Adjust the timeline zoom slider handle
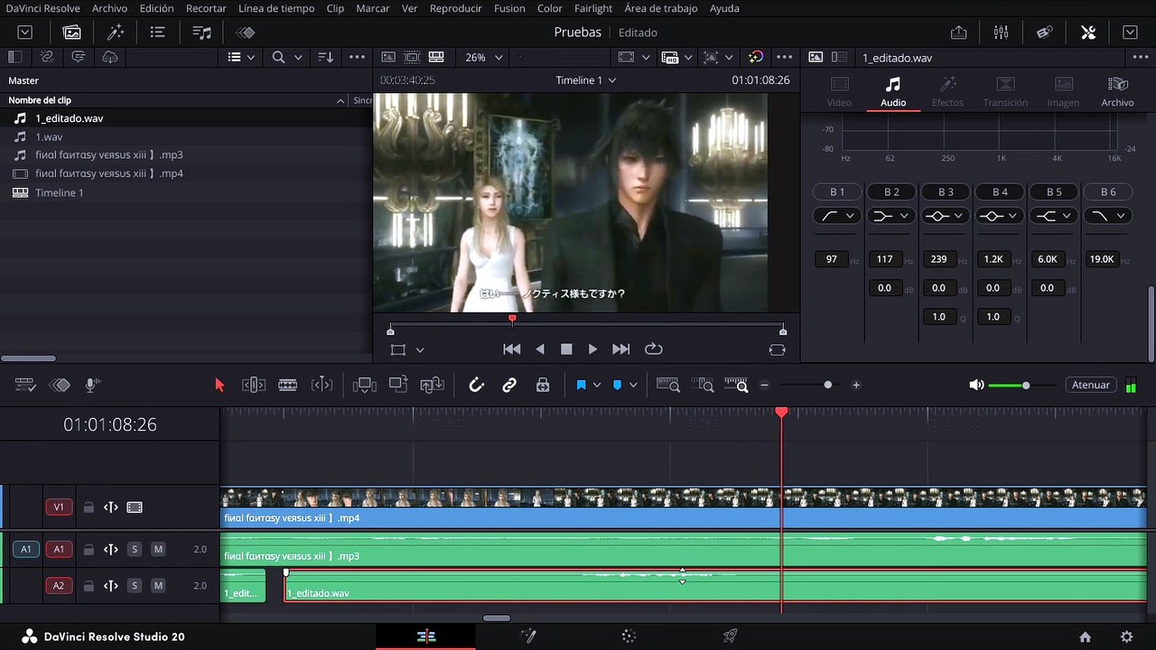1156x650 pixels. 827,385
